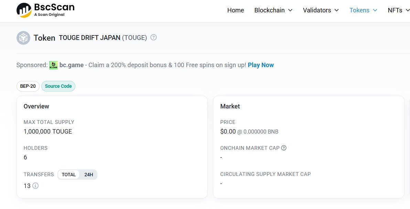
Task: Click the Play Now sponsored link
Action: point(261,65)
